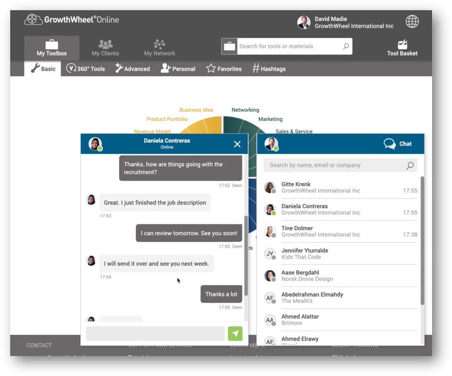Click the Sales & Service wheel label
Image resolution: width=452 pixels, height=376 pixels.
(294, 131)
